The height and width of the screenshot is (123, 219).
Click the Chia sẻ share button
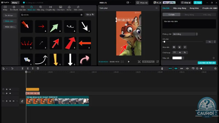(186, 3)
